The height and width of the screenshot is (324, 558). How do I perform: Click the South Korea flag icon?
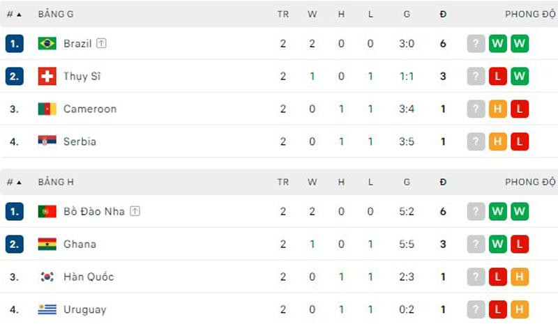pos(47,277)
